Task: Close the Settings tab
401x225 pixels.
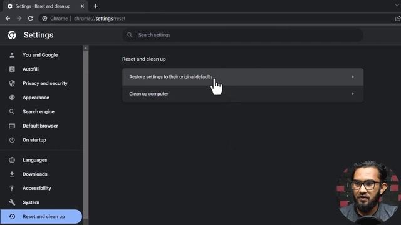Action: [x=82, y=6]
